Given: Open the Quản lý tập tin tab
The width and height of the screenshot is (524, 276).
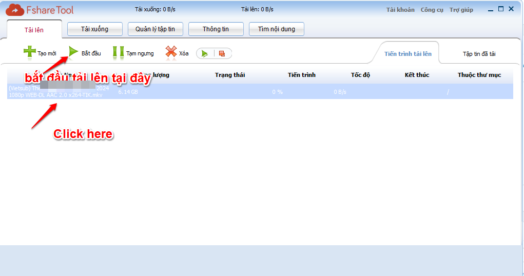Looking at the screenshot, I should click(x=155, y=29).
